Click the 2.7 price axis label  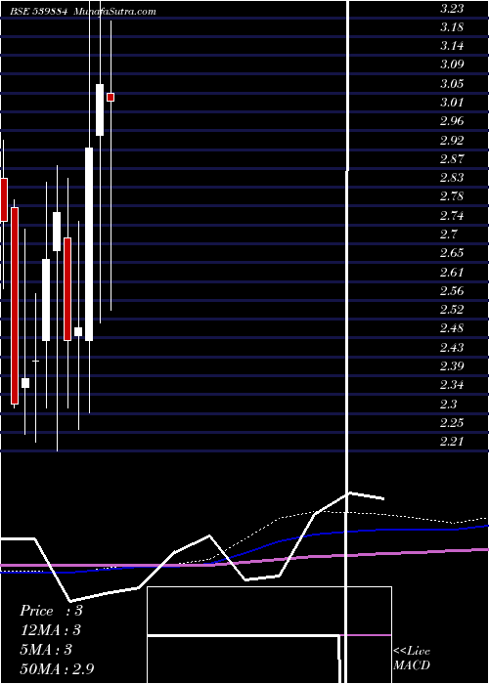click(448, 235)
